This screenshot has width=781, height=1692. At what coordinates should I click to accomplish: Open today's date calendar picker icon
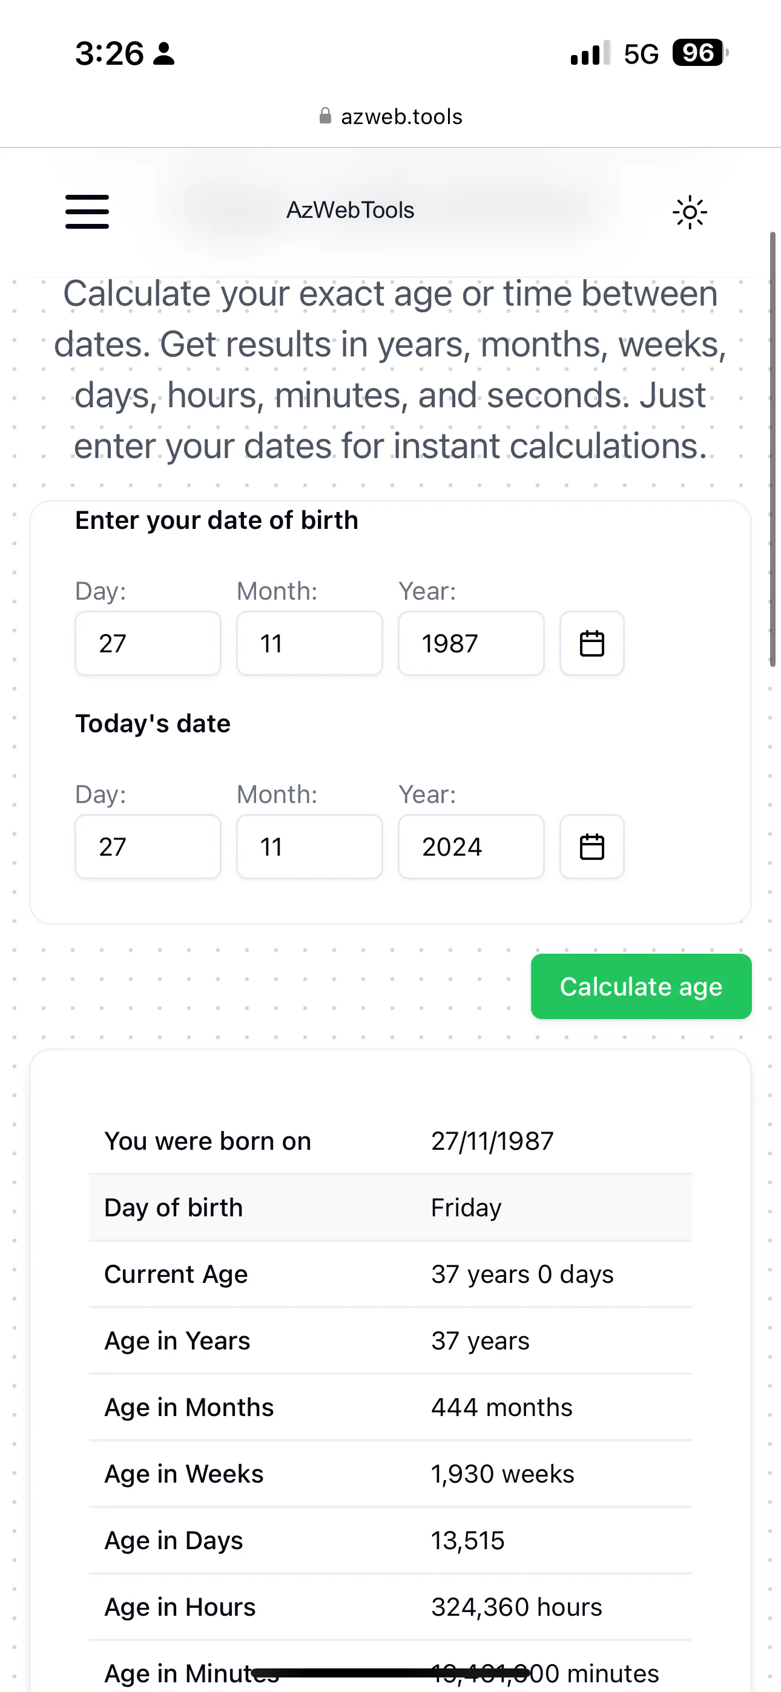click(x=592, y=847)
